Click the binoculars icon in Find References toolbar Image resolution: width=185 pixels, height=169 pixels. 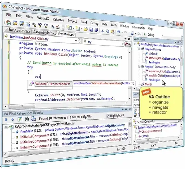click(x=27, y=119)
